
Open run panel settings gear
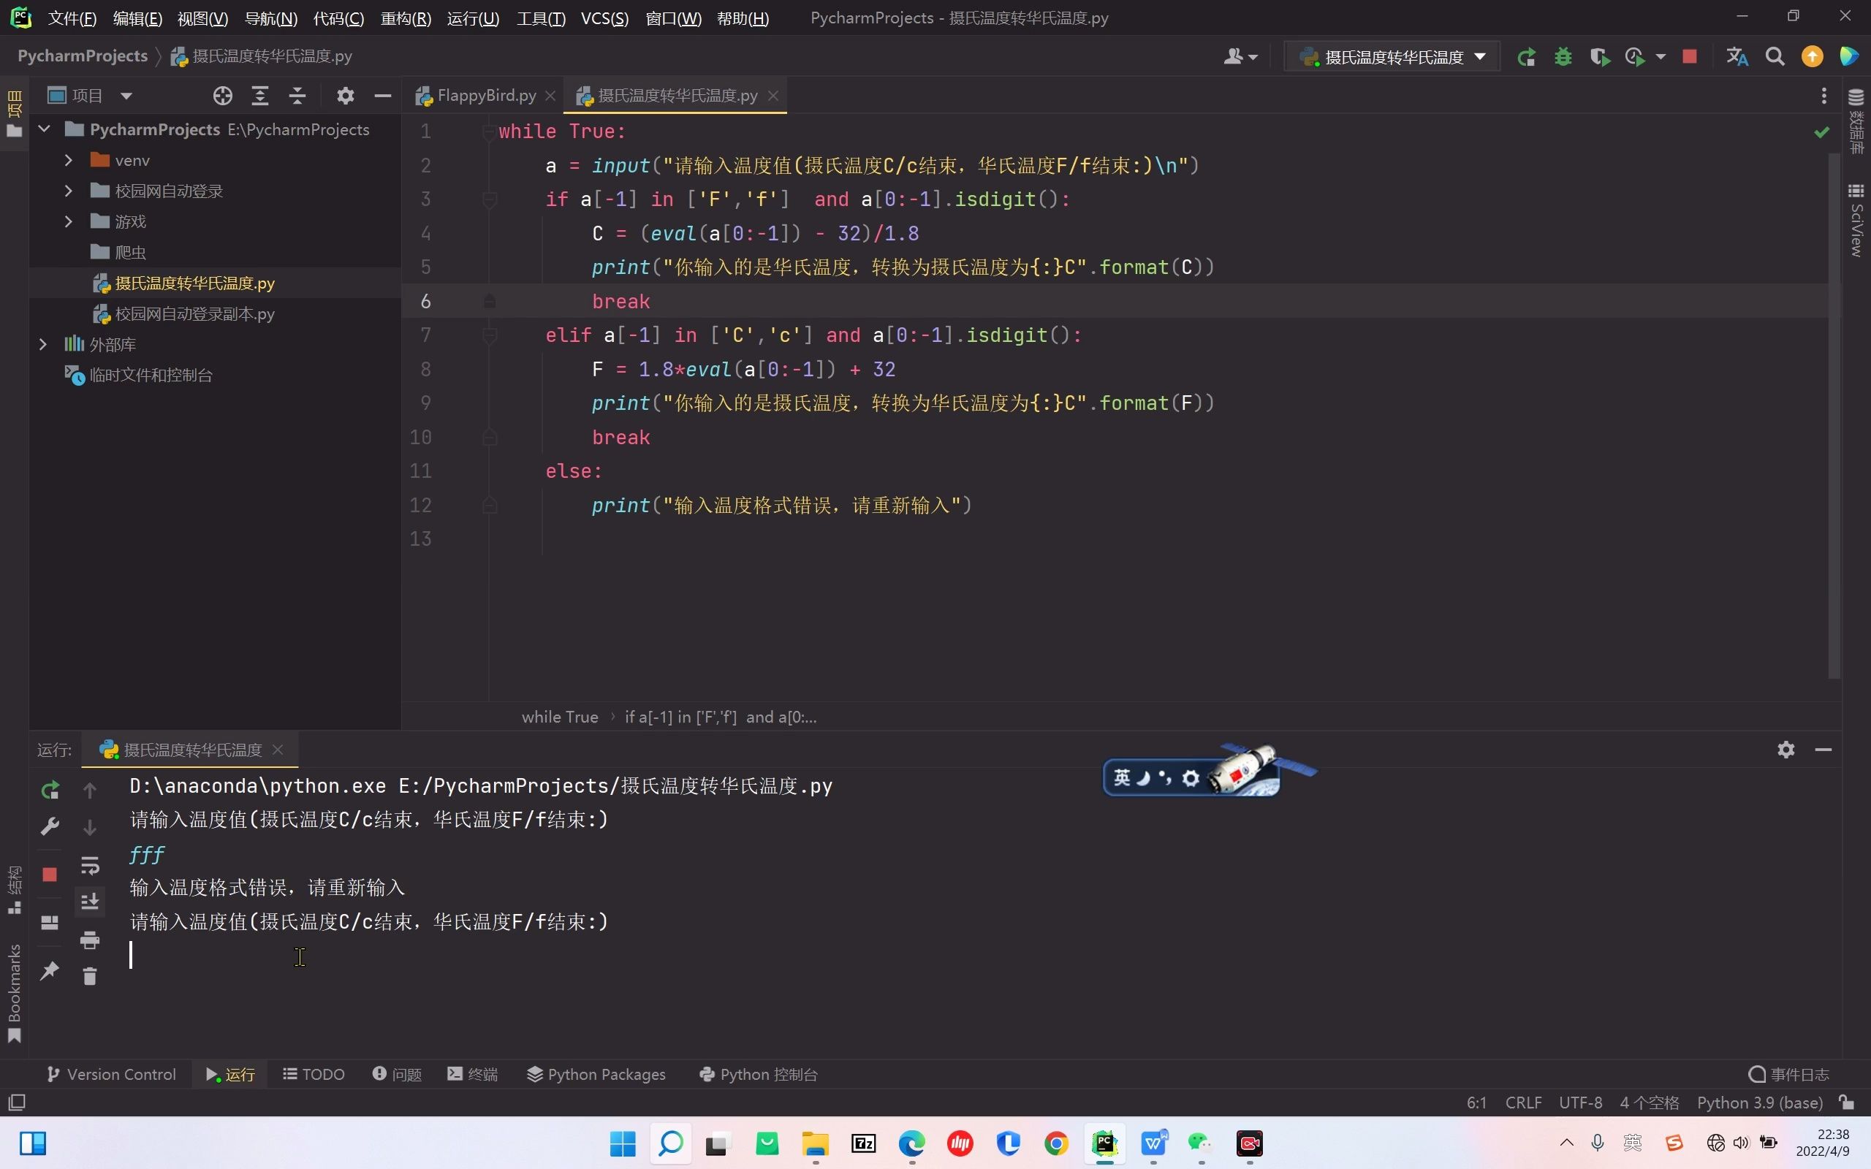(x=1786, y=749)
